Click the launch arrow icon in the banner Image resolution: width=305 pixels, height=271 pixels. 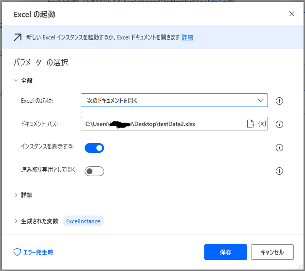(x=18, y=37)
